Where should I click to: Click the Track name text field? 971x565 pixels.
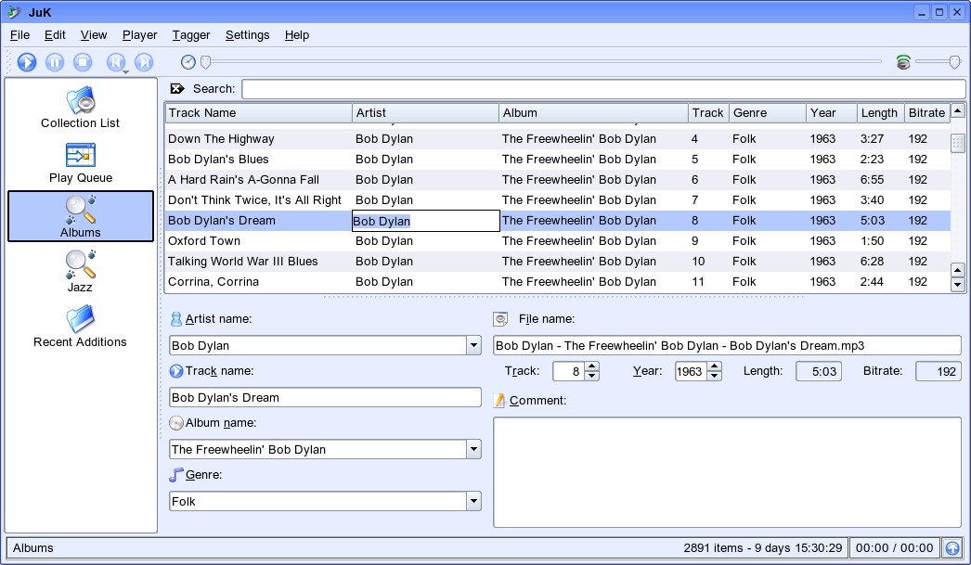(x=325, y=397)
